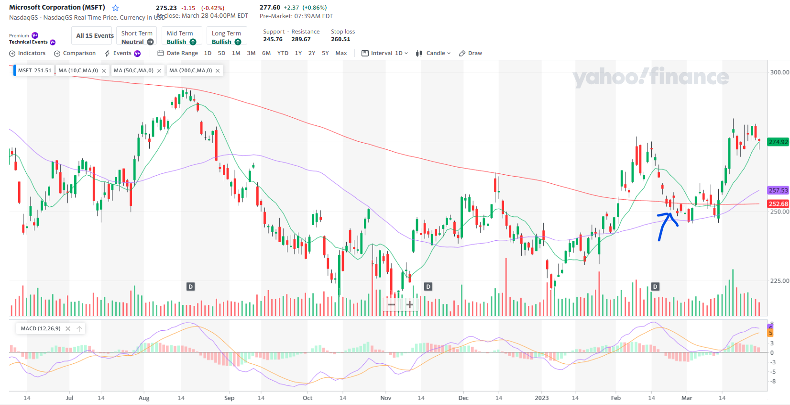
Task: Click the Technical Events premium badge icon
Action: [x=53, y=42]
